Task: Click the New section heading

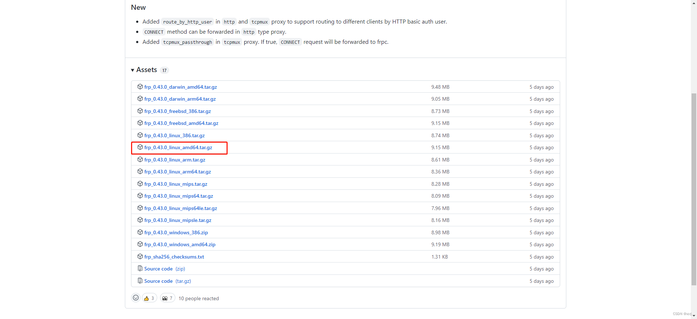Action: [138, 7]
